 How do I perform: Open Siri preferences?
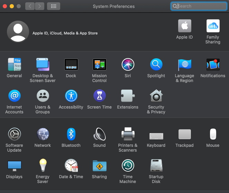pos(128,64)
